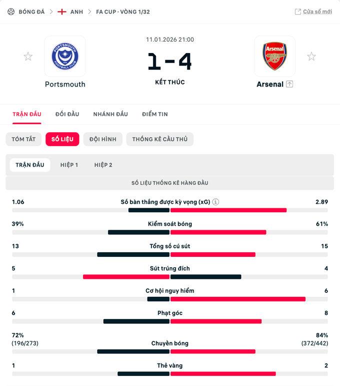Expand breadcrumb arrow after ANH
340x386 pixels.
(89, 12)
